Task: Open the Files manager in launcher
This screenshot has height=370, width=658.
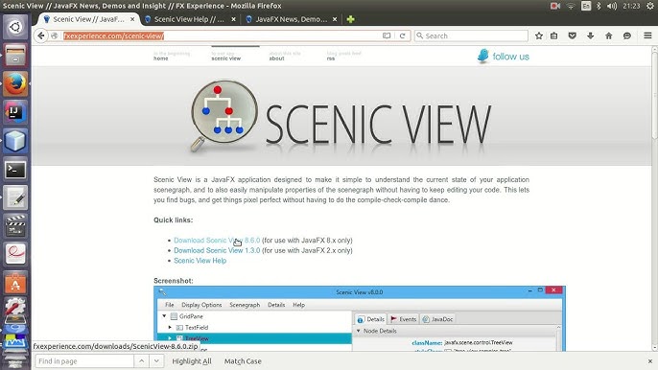Action: click(x=15, y=56)
